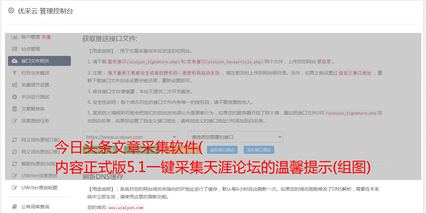This screenshot has height=213, width=426.
Task: Open the UWriter深度原创 menu item
Action: (39, 176)
